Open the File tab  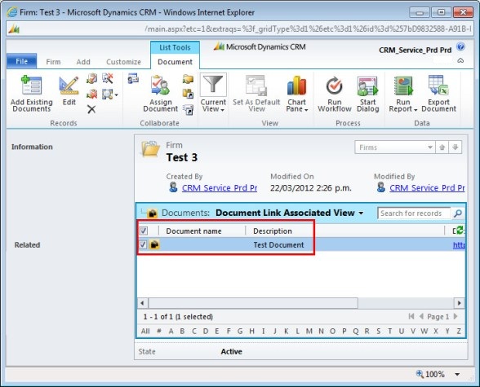(22, 61)
